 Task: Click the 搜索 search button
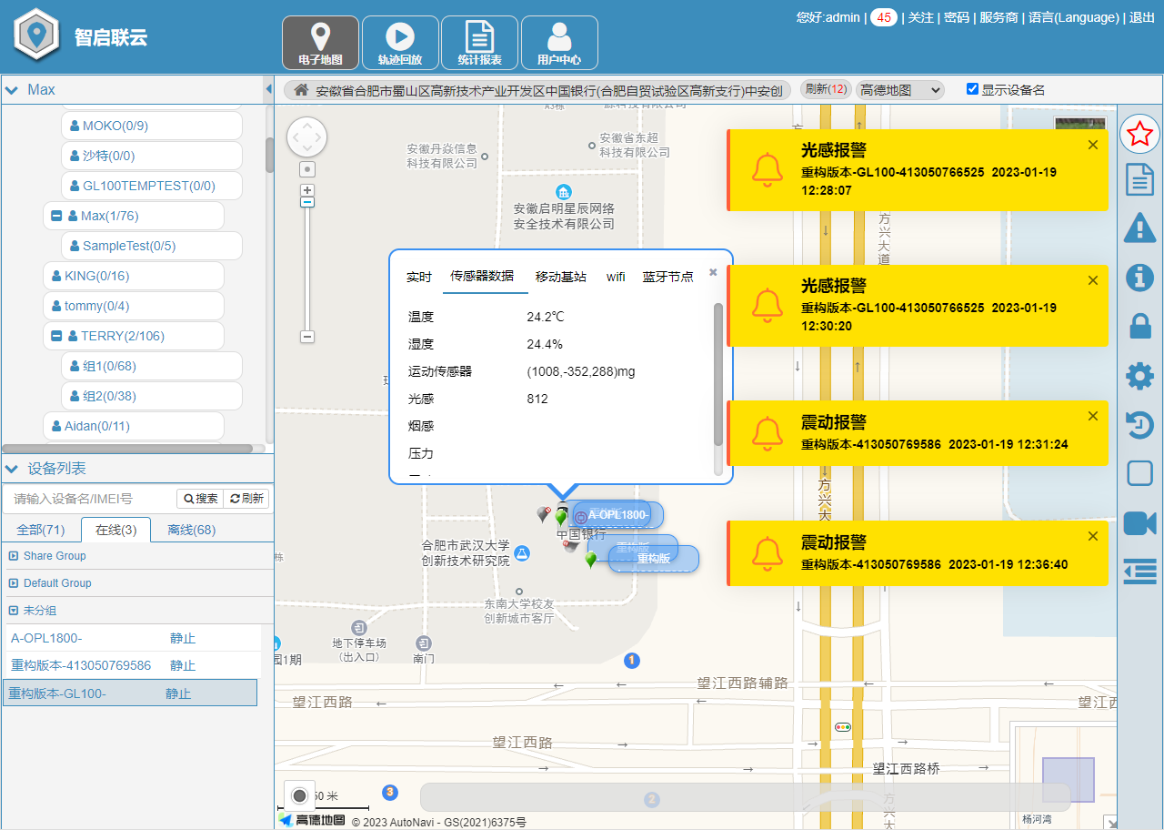202,498
